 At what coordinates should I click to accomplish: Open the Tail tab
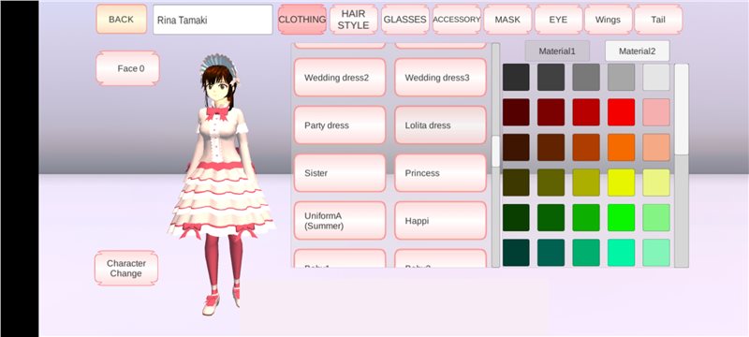click(x=658, y=20)
